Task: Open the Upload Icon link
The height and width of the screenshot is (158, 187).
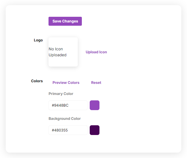Action: (96, 52)
